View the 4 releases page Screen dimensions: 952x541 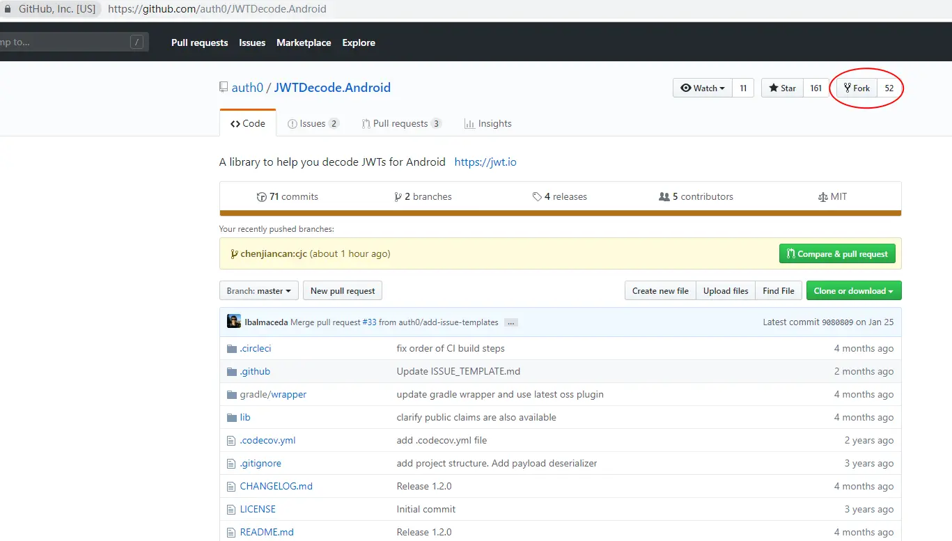(x=559, y=197)
